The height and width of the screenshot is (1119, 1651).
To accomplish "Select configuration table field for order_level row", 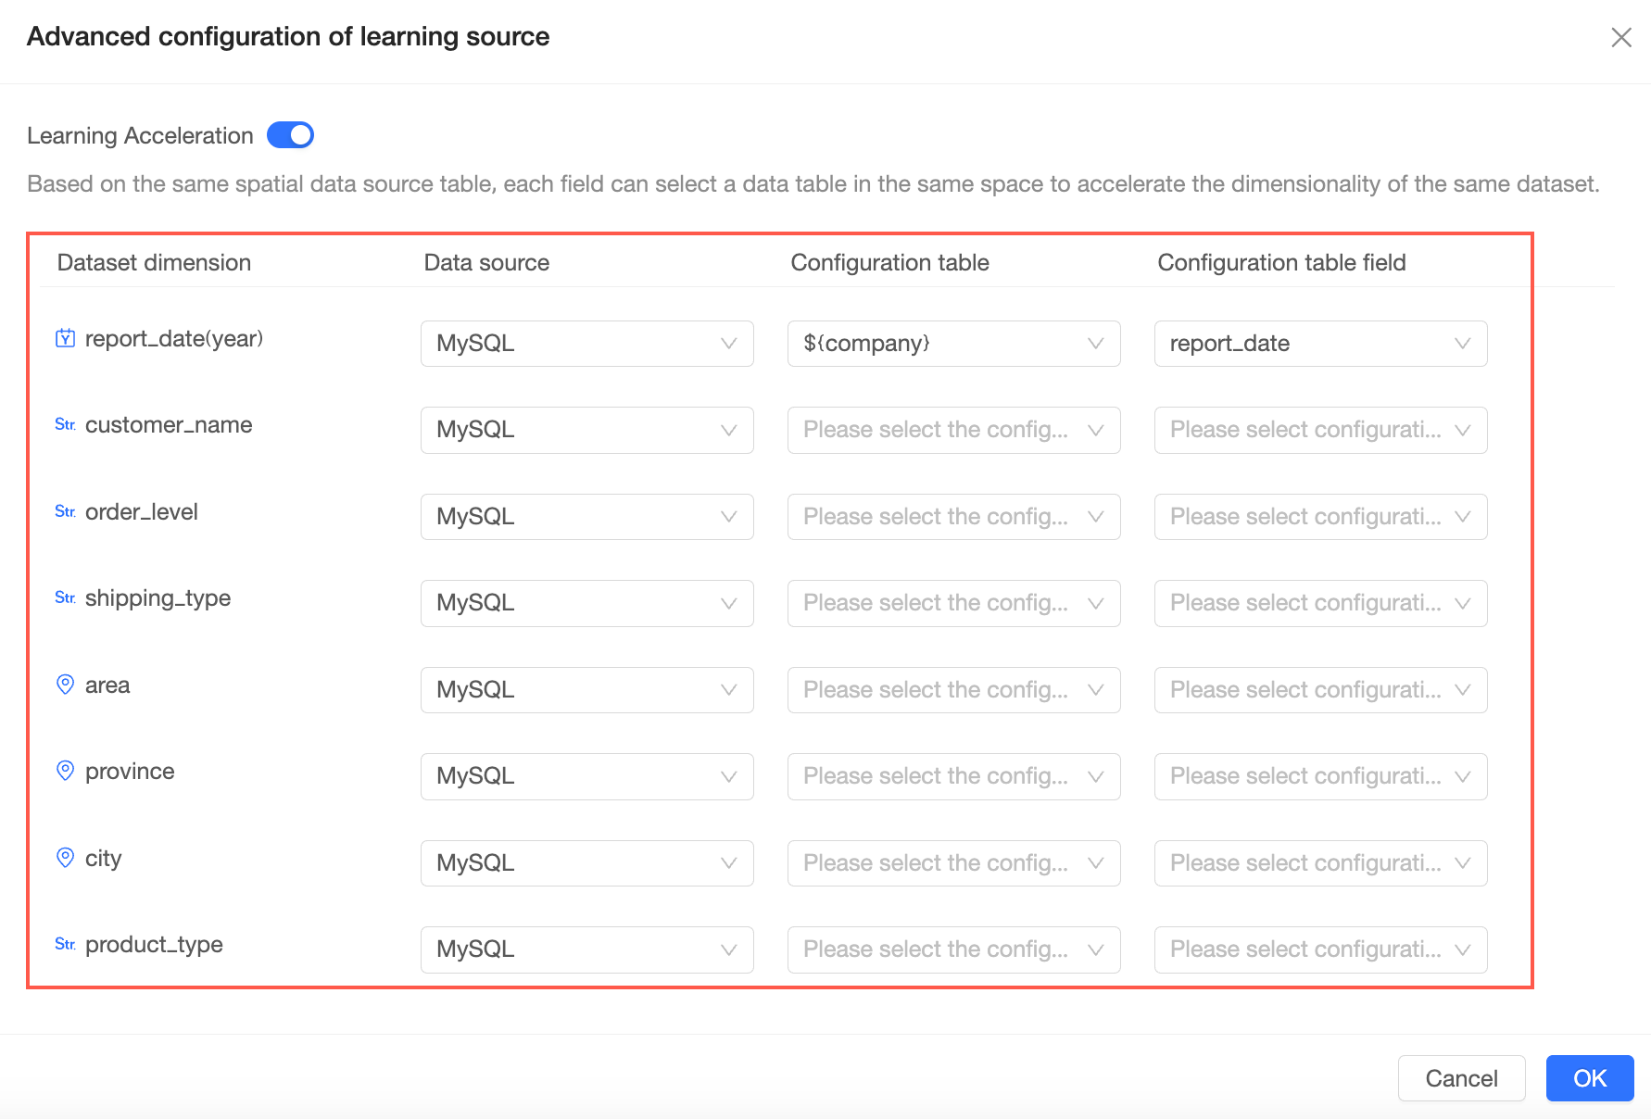I will (1321, 517).
